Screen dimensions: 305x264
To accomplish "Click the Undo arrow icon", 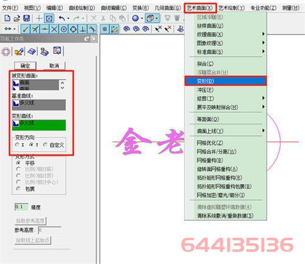I will pos(62,18).
